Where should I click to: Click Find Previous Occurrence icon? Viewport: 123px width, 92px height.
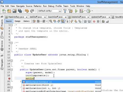pyautogui.click(x=55, y=21)
